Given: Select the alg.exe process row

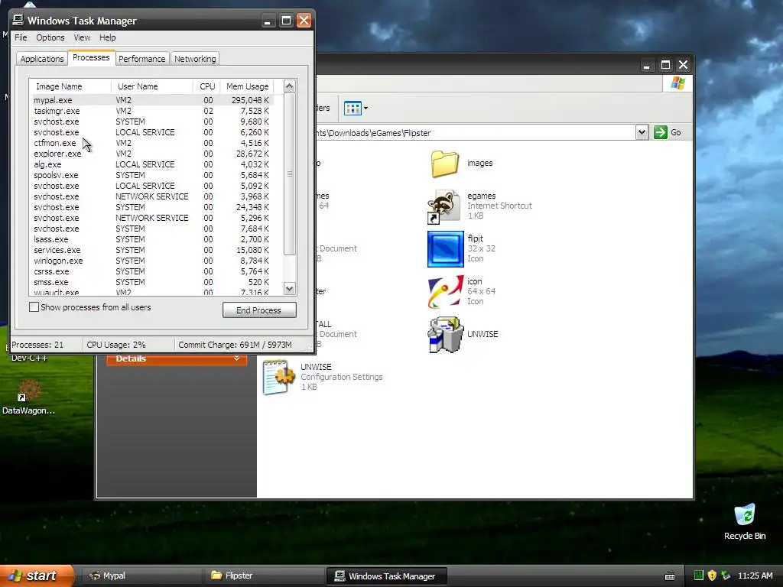Looking at the screenshot, I should click(x=152, y=164).
